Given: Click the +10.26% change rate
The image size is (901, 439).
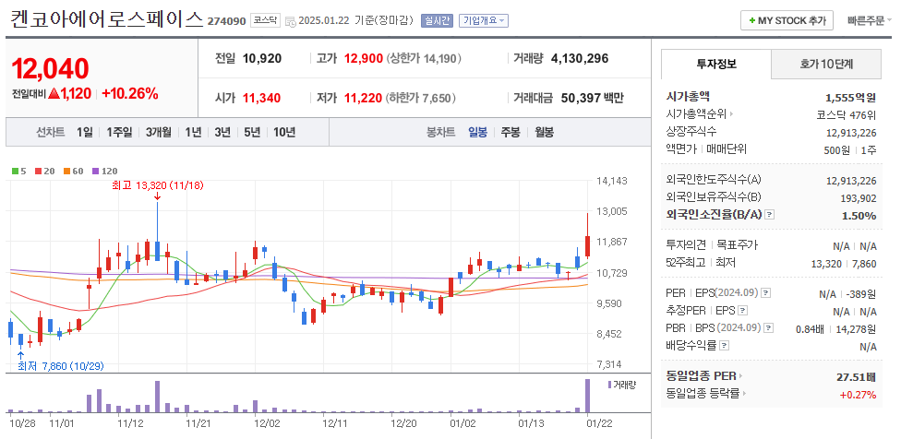Looking at the screenshot, I should pos(130,93).
